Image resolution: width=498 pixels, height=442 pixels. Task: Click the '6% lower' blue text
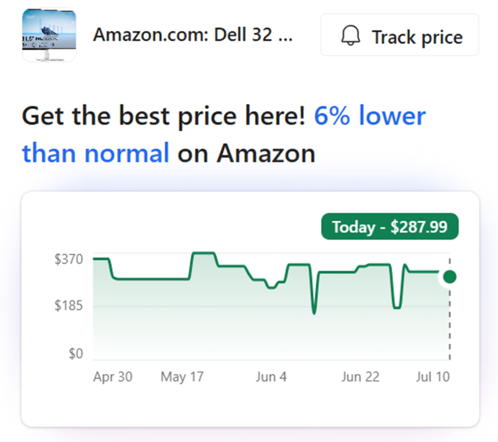(369, 116)
